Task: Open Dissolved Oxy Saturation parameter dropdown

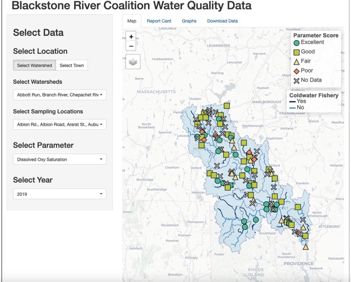Action: point(60,159)
